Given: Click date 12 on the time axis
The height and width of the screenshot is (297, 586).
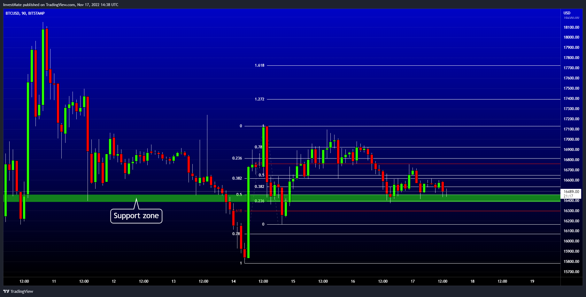Looking at the screenshot, I should tap(114, 281).
